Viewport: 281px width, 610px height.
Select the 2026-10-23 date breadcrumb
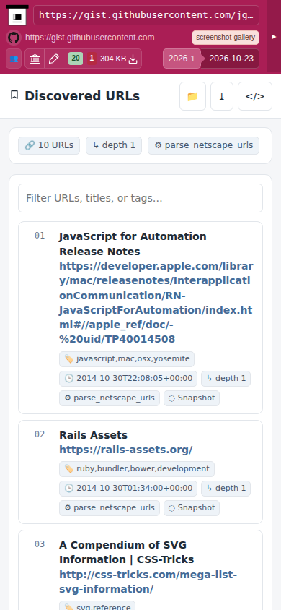(x=231, y=59)
